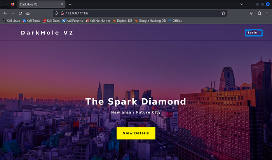Viewport: 272px width, 160px height.
Task: Go to the browser home page
Action: [28, 13]
